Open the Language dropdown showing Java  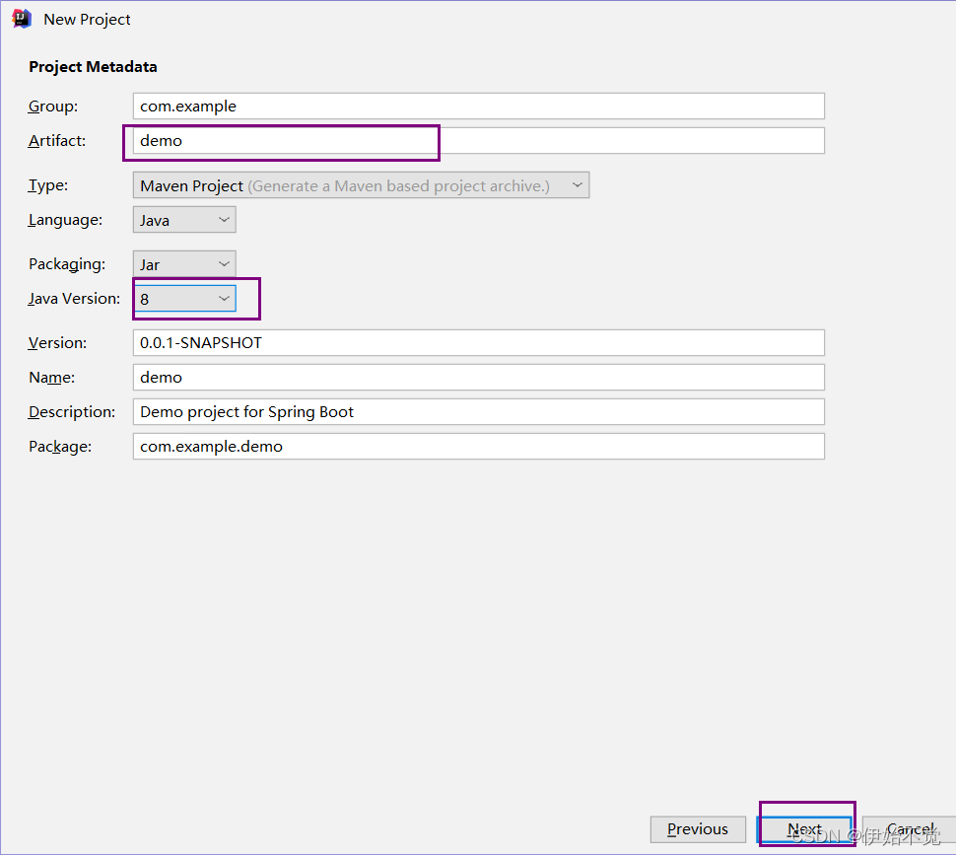[x=184, y=220]
